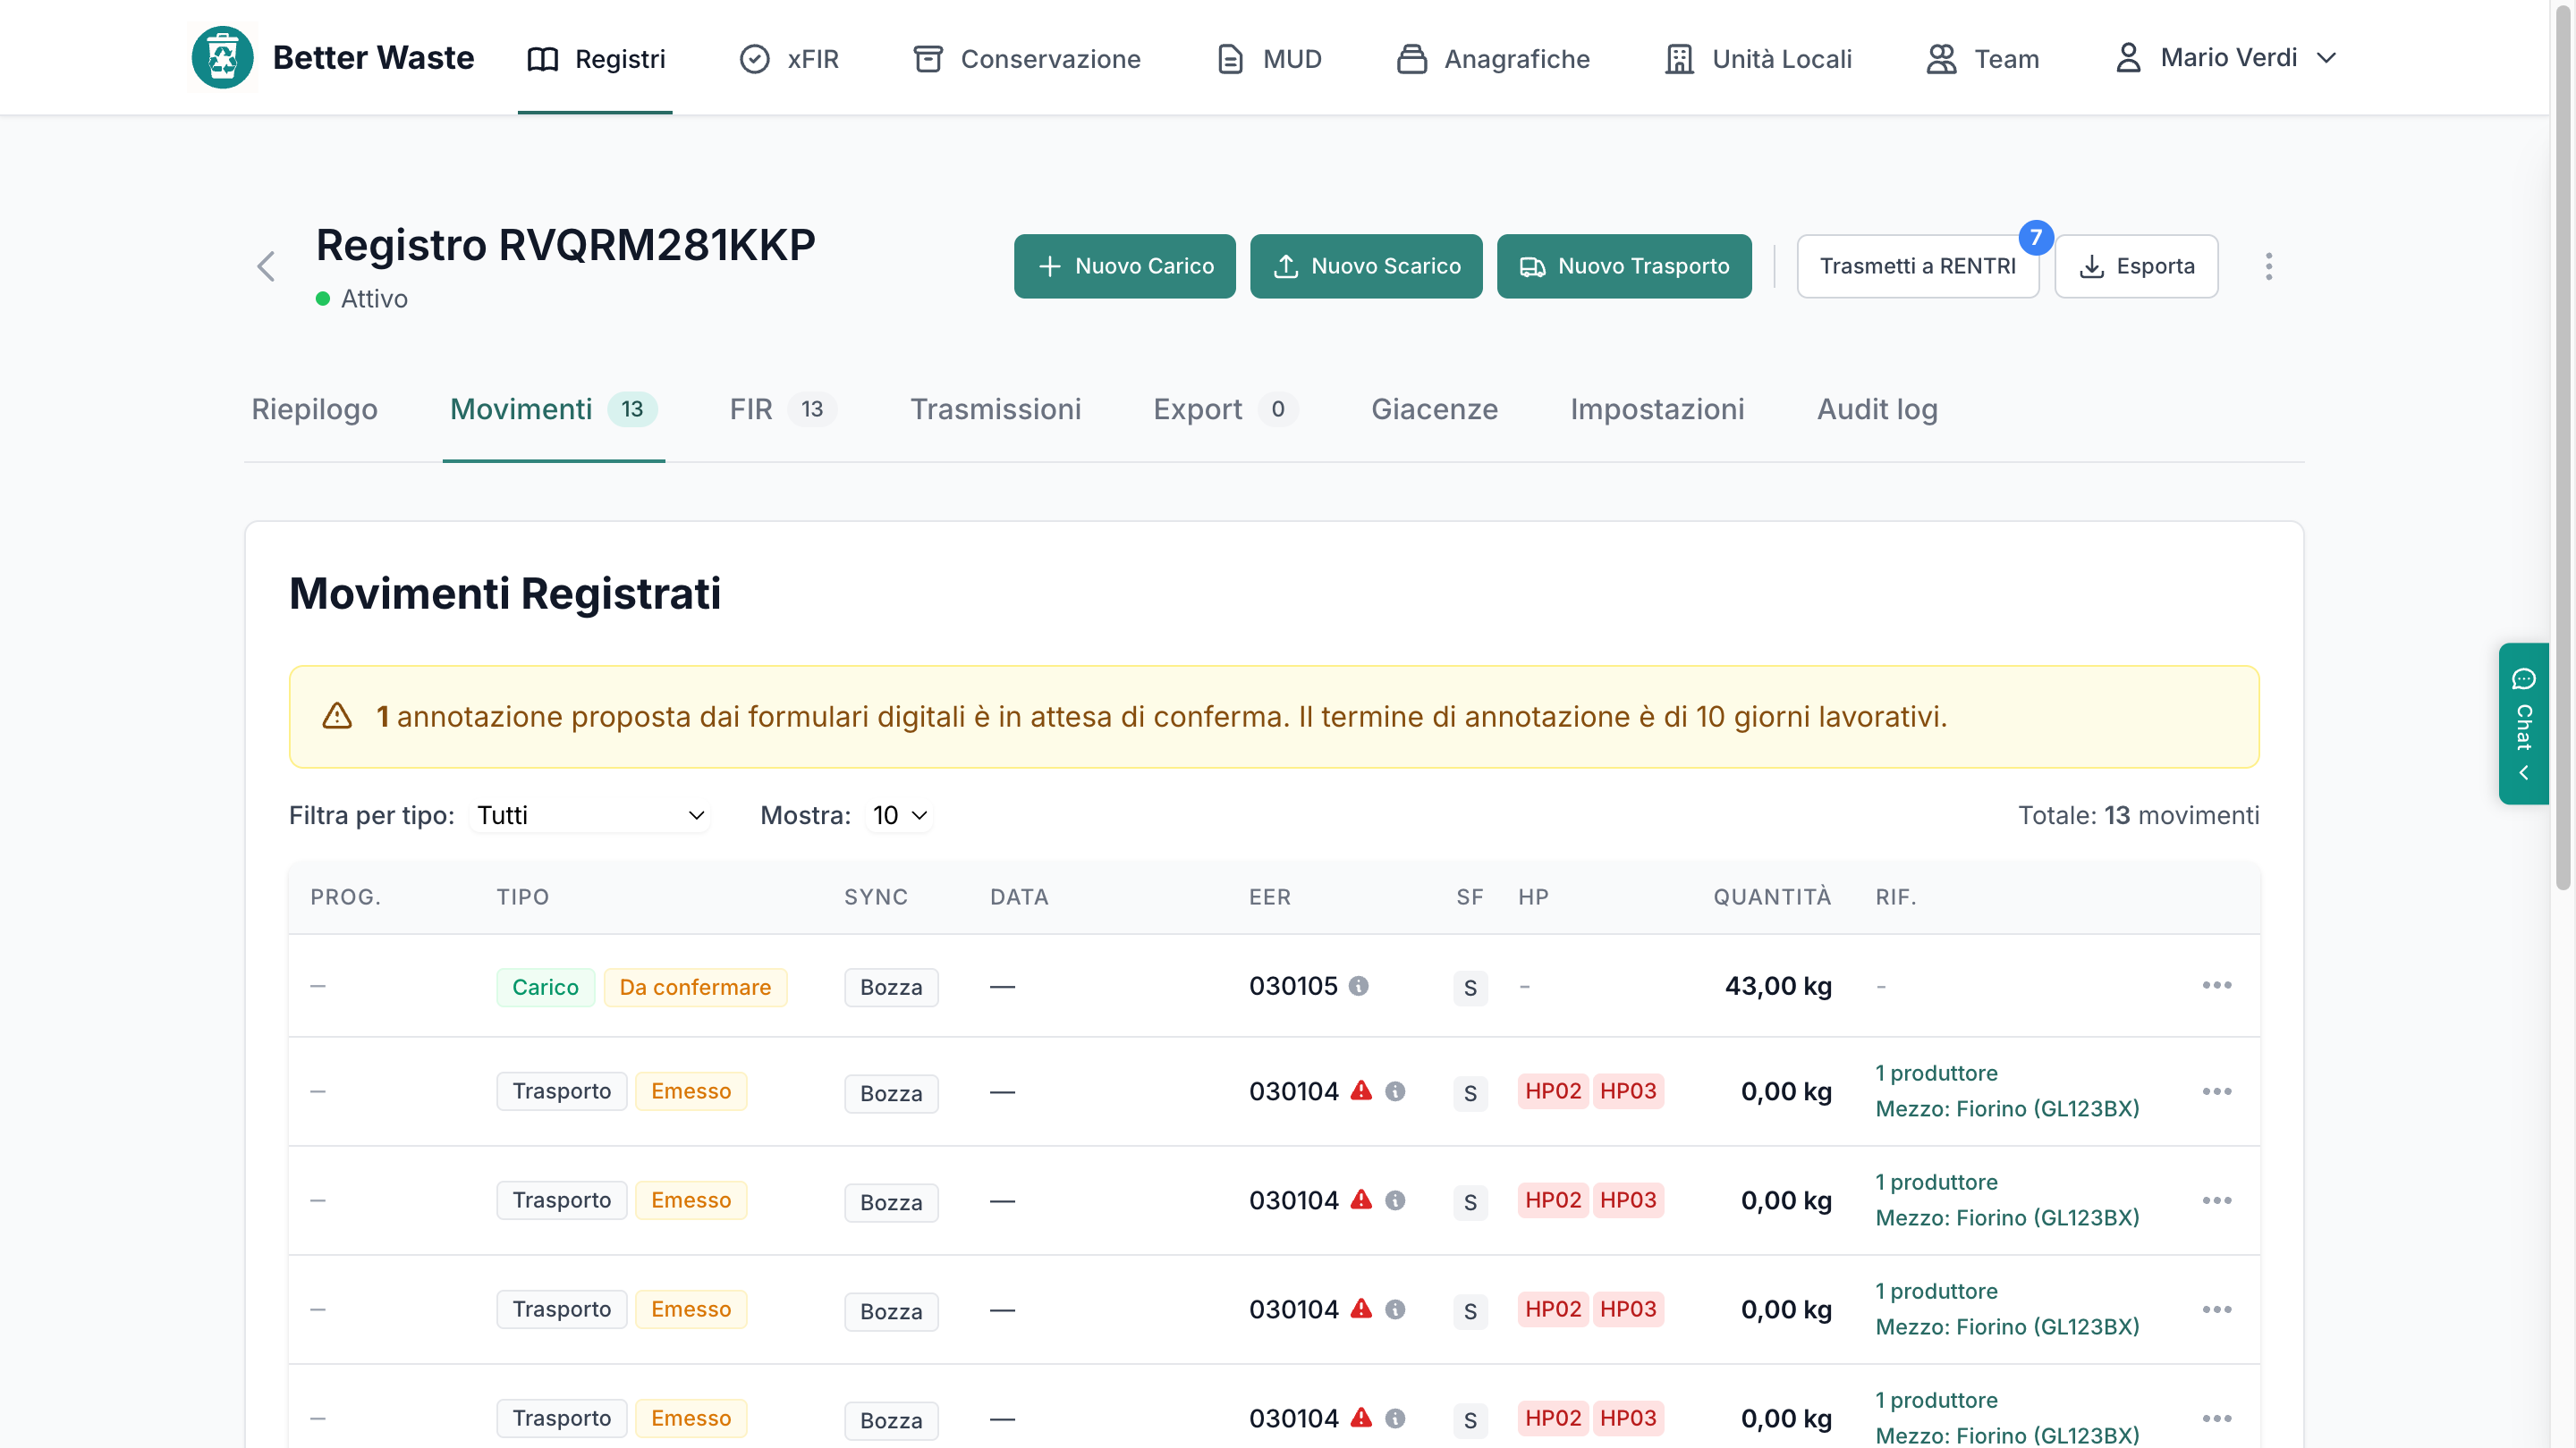2576x1448 pixels.
Task: Open the xFIR navigation item
Action: (789, 59)
